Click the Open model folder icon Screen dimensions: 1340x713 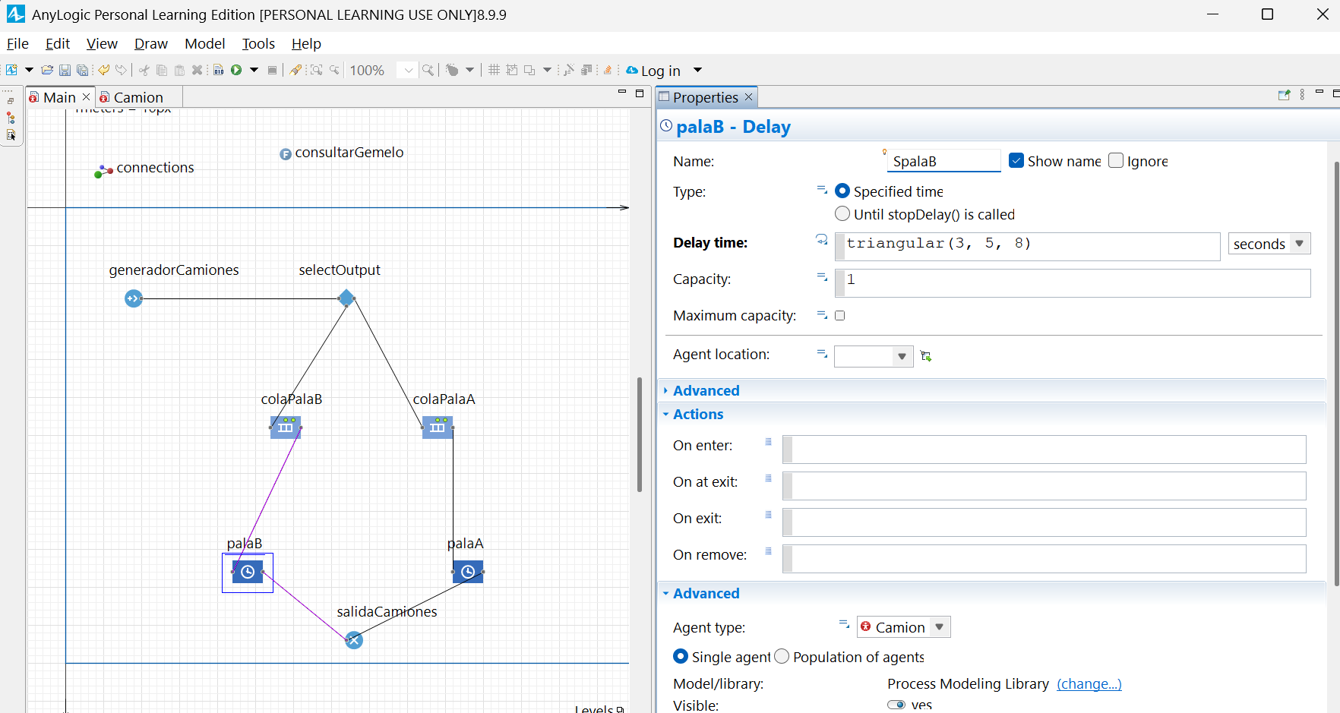[x=47, y=71]
